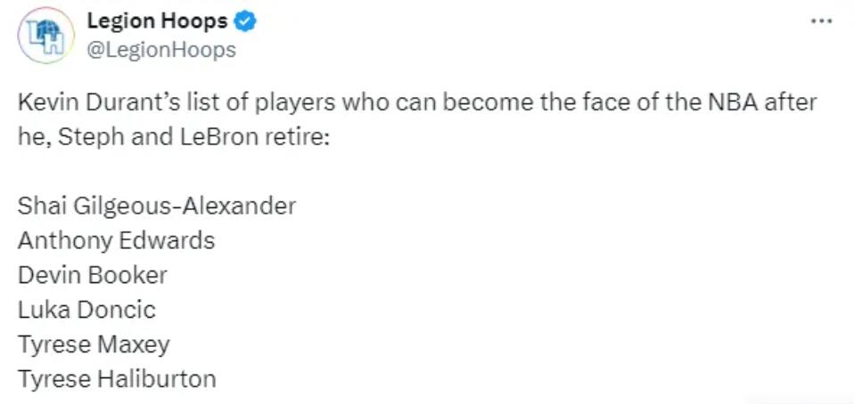Screen dimensions: 854x404
Task: Click the blue verified badge
Action: [x=246, y=22]
